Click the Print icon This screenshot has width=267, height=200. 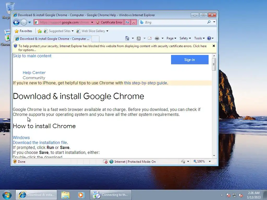(157, 38)
